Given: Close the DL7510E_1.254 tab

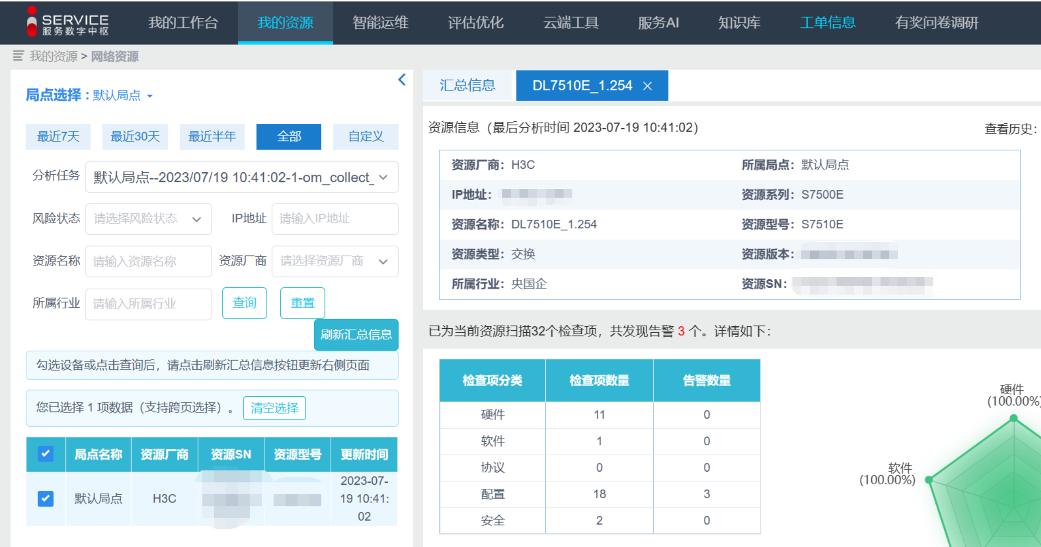Looking at the screenshot, I should [648, 86].
